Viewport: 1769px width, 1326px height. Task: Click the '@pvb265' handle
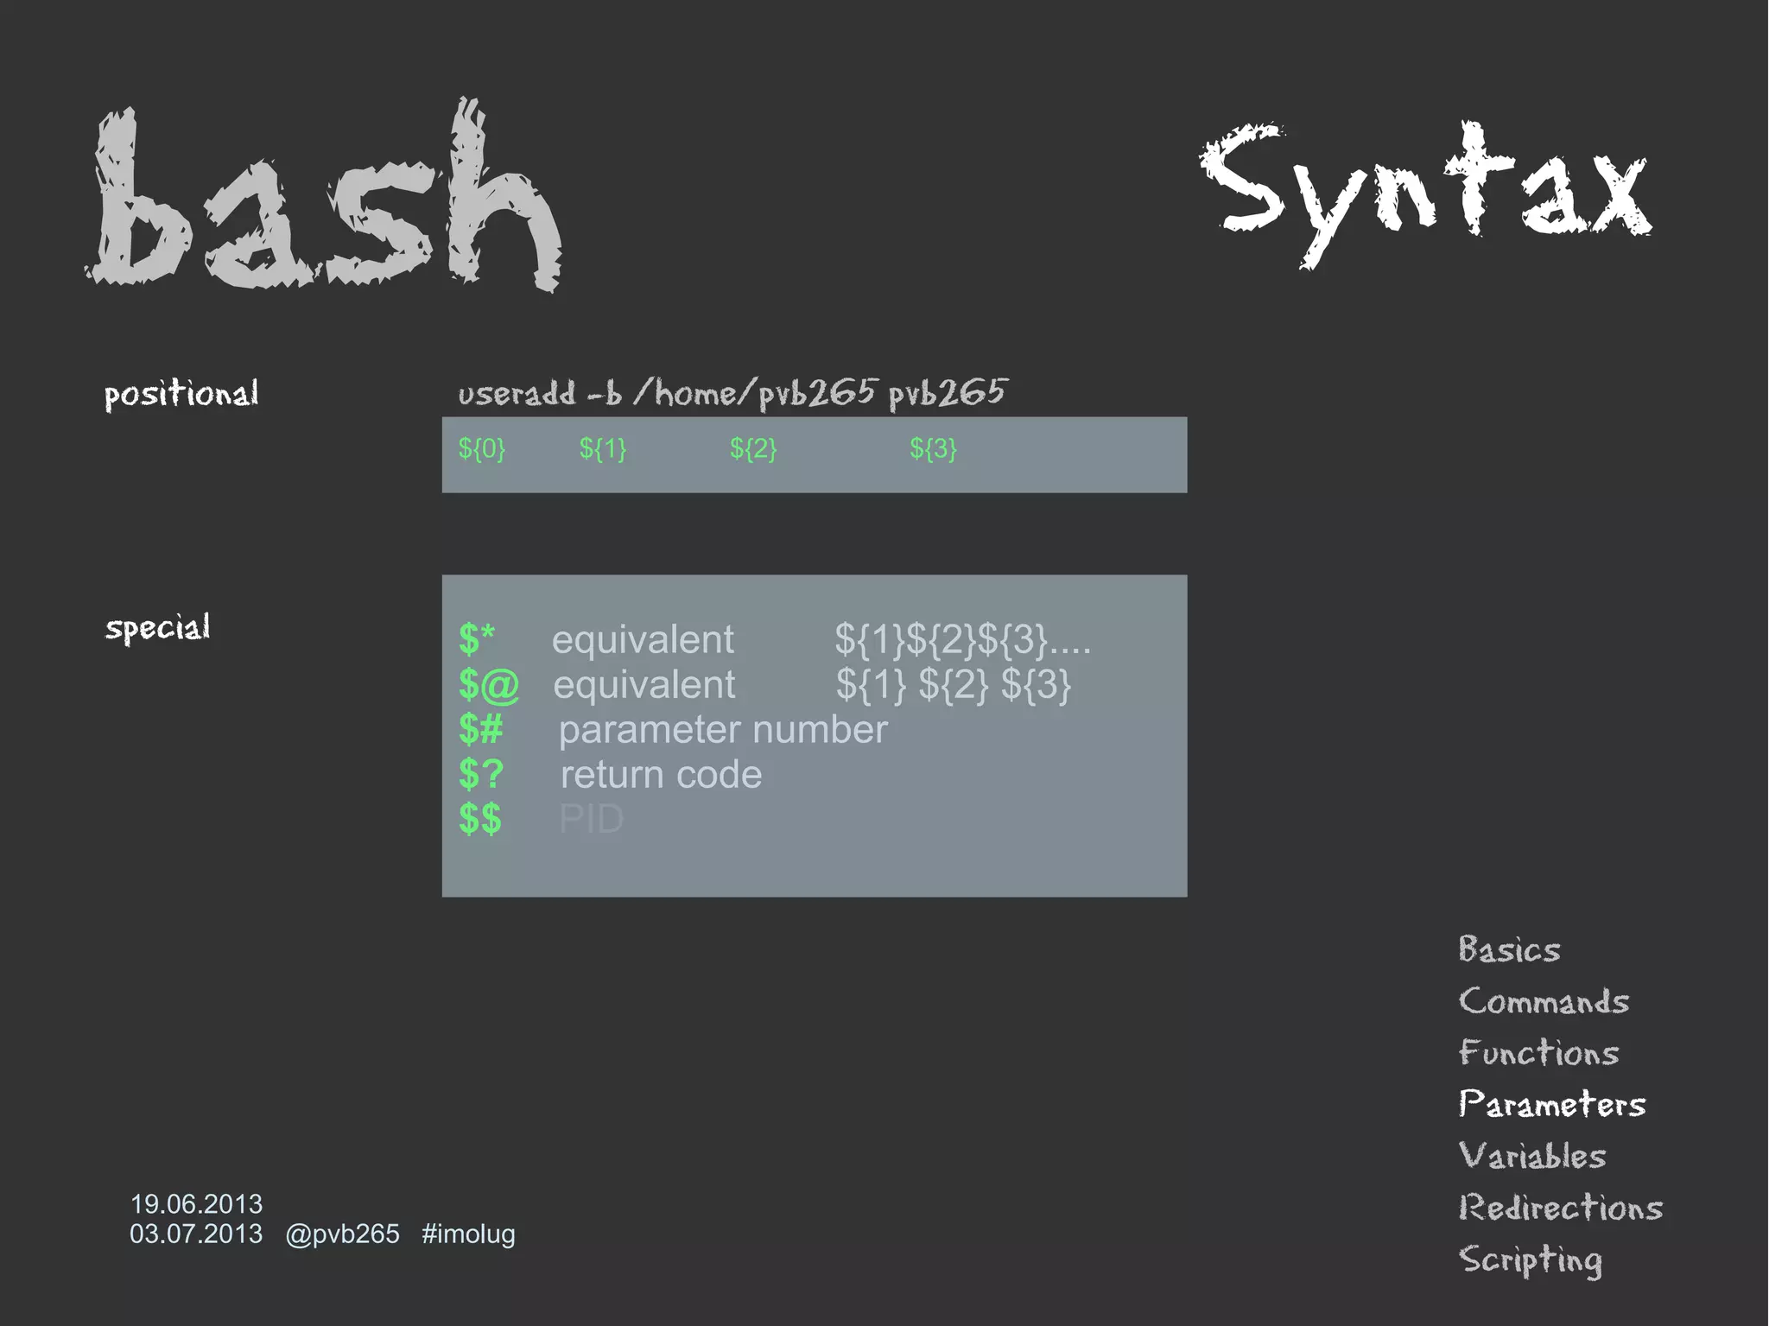coord(342,1234)
